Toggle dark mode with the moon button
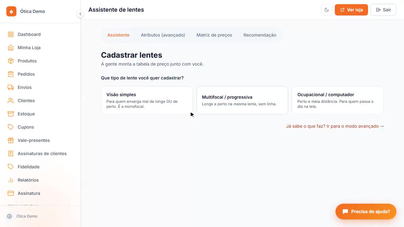Image resolution: width=404 pixels, height=227 pixels. click(327, 10)
